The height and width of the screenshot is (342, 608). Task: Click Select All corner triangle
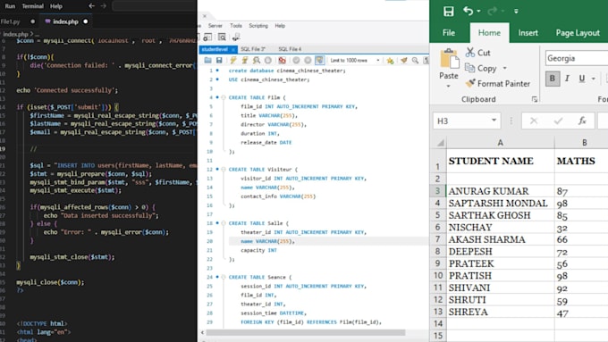440,143
